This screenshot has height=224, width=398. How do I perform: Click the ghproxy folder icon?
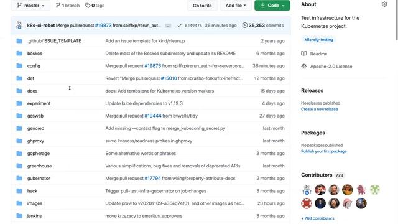pyautogui.click(x=19, y=141)
